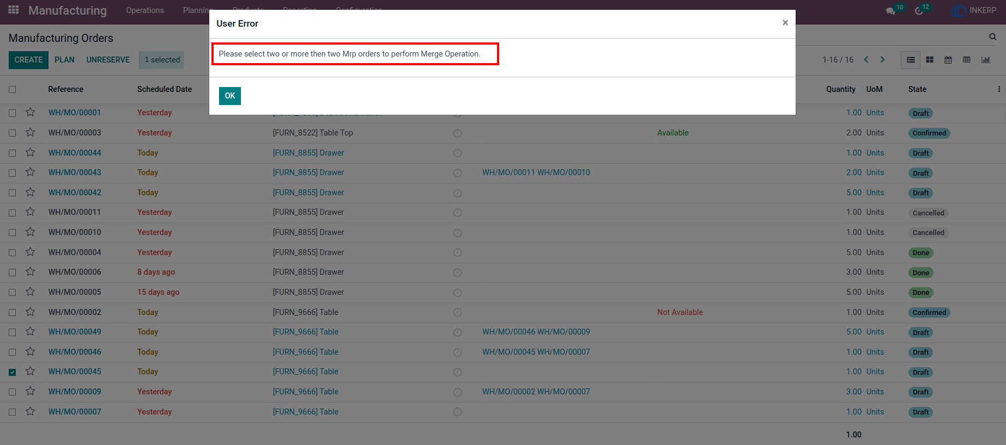Click activity clock for Table Top row

pos(458,133)
